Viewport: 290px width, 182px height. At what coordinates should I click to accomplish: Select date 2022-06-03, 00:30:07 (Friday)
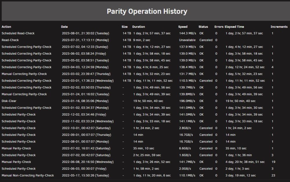pos(84,169)
